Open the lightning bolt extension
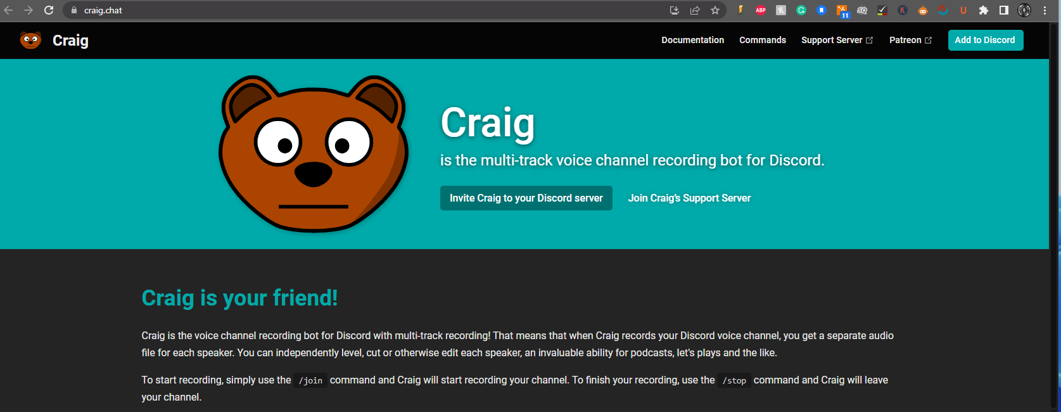 (x=740, y=10)
